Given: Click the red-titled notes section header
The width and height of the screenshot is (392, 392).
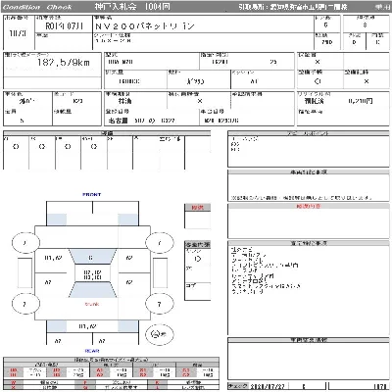Looking at the screenshot, I should coord(309,206).
